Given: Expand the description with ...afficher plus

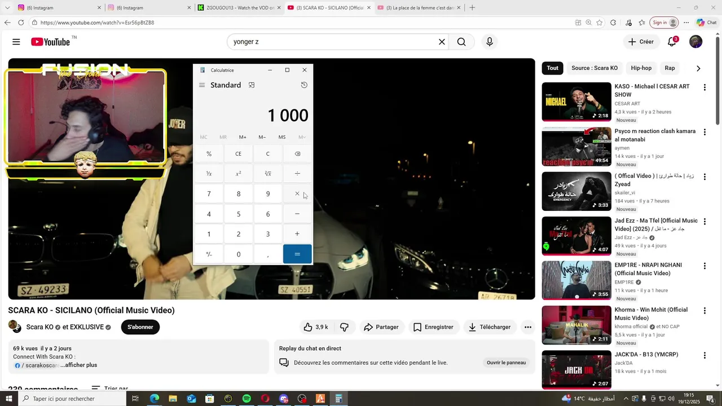Looking at the screenshot, I should (78, 365).
